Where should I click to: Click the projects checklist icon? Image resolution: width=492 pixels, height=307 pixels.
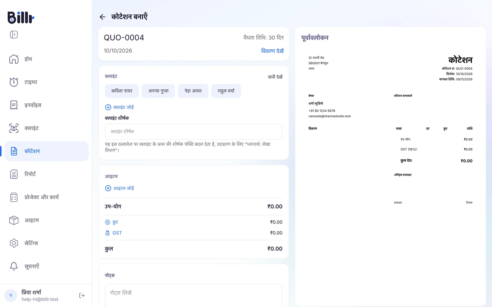14,197
